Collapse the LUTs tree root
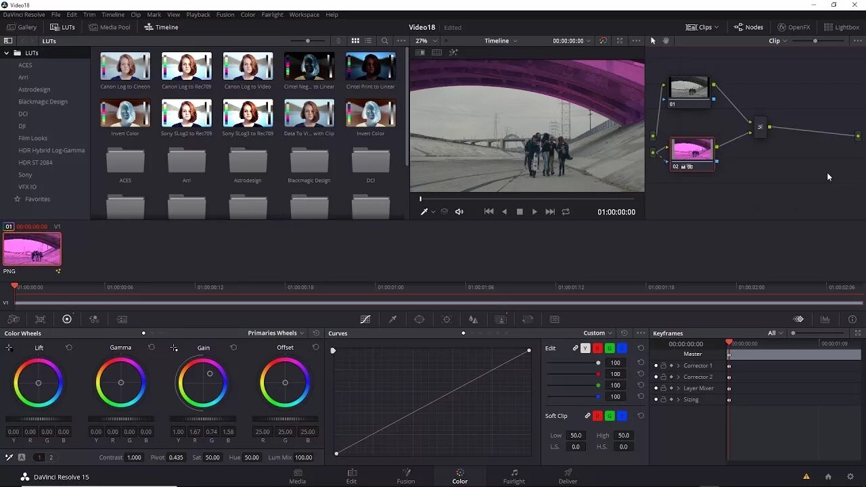The image size is (866, 487). (7, 53)
